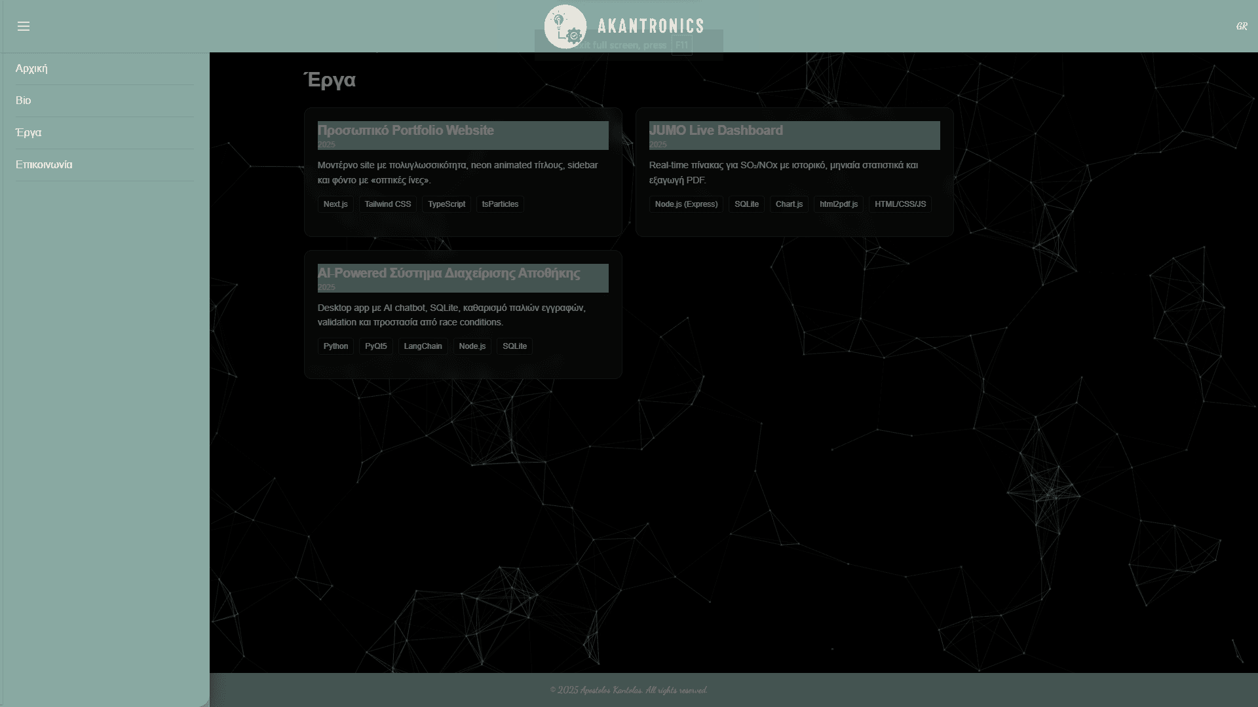Open the Βίο section
Image resolution: width=1258 pixels, height=707 pixels.
coord(24,100)
